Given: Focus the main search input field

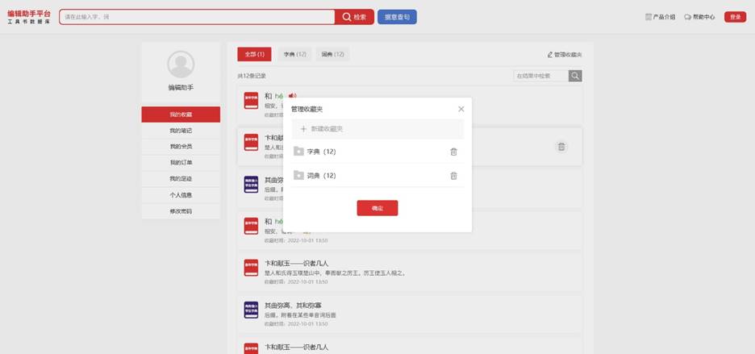Looking at the screenshot, I should (198, 17).
